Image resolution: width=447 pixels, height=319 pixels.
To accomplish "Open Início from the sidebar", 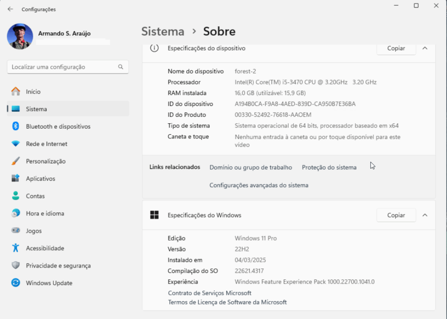I will (x=33, y=92).
